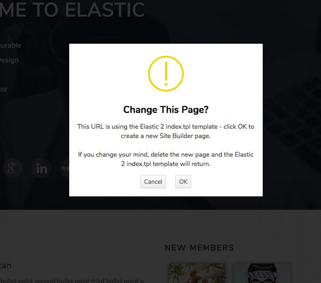This screenshot has height=283, width=321.
Task: Click the 'Design' feature text in hero
Action: tap(9, 60)
